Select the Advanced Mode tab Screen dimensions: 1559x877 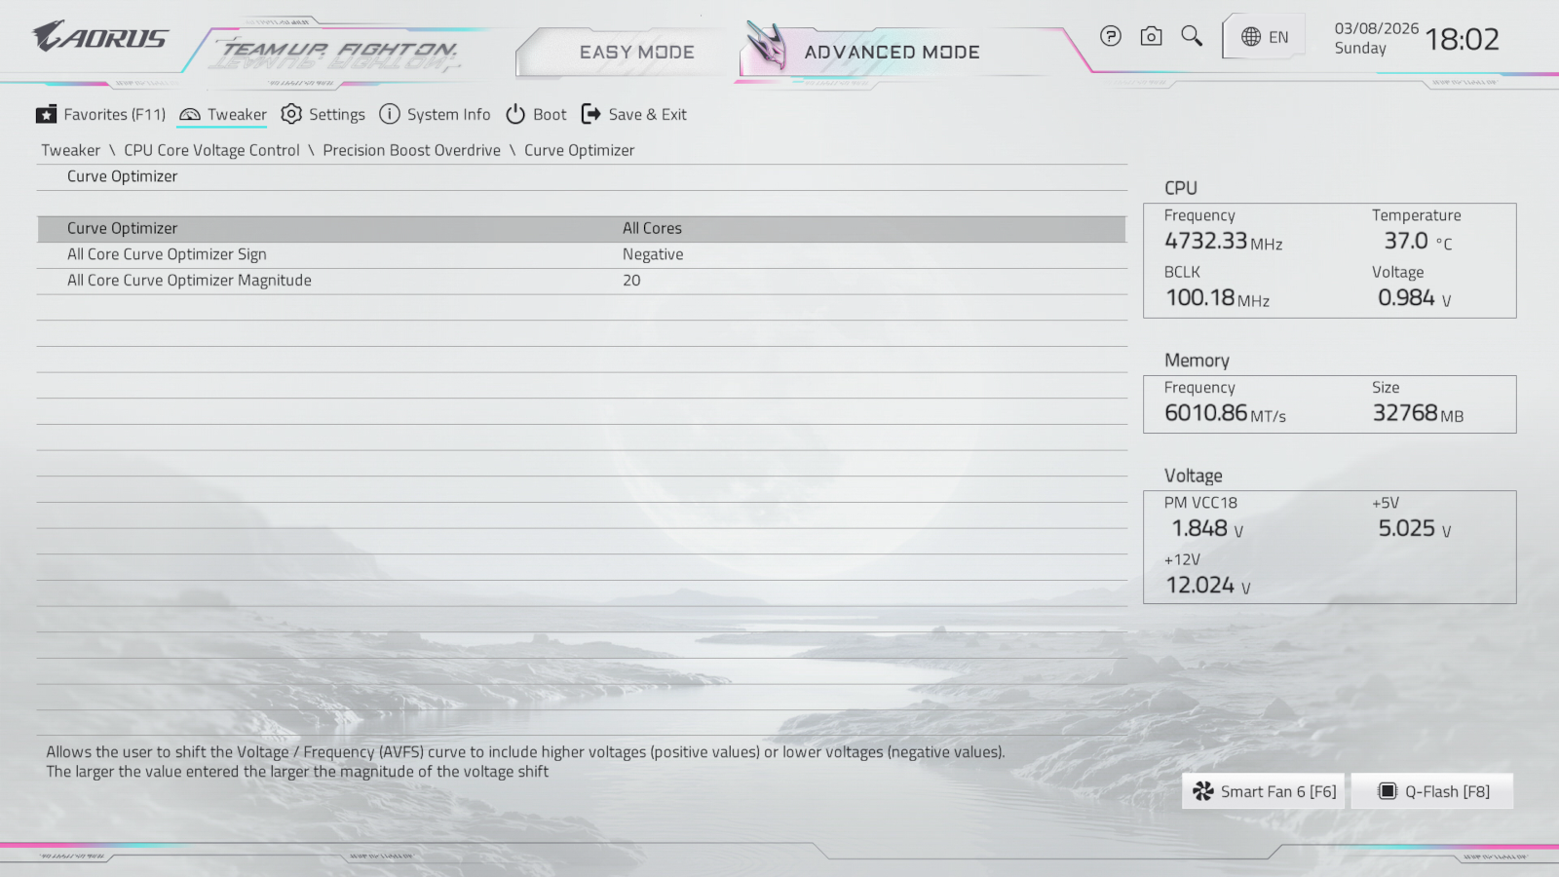click(x=892, y=53)
